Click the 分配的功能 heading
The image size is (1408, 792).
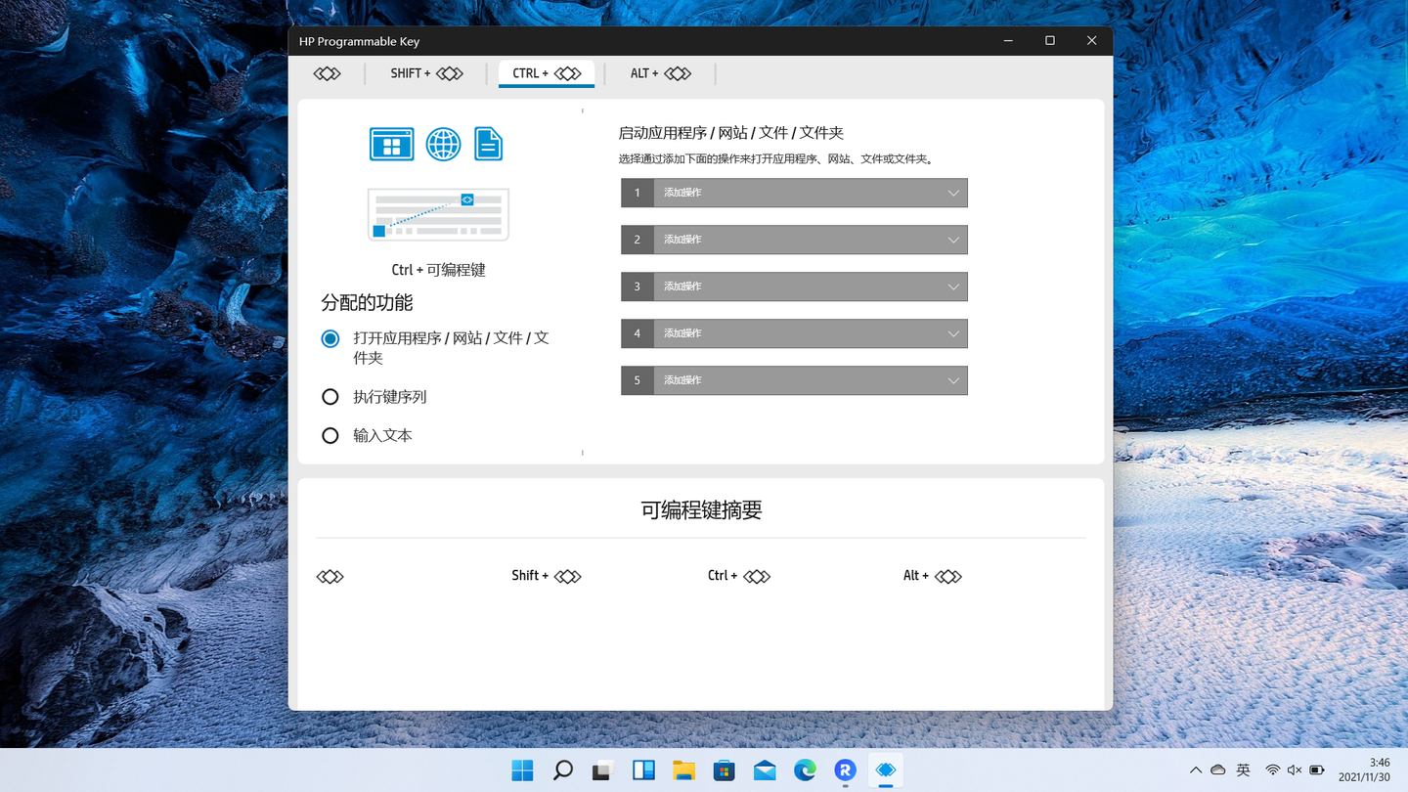367,303
